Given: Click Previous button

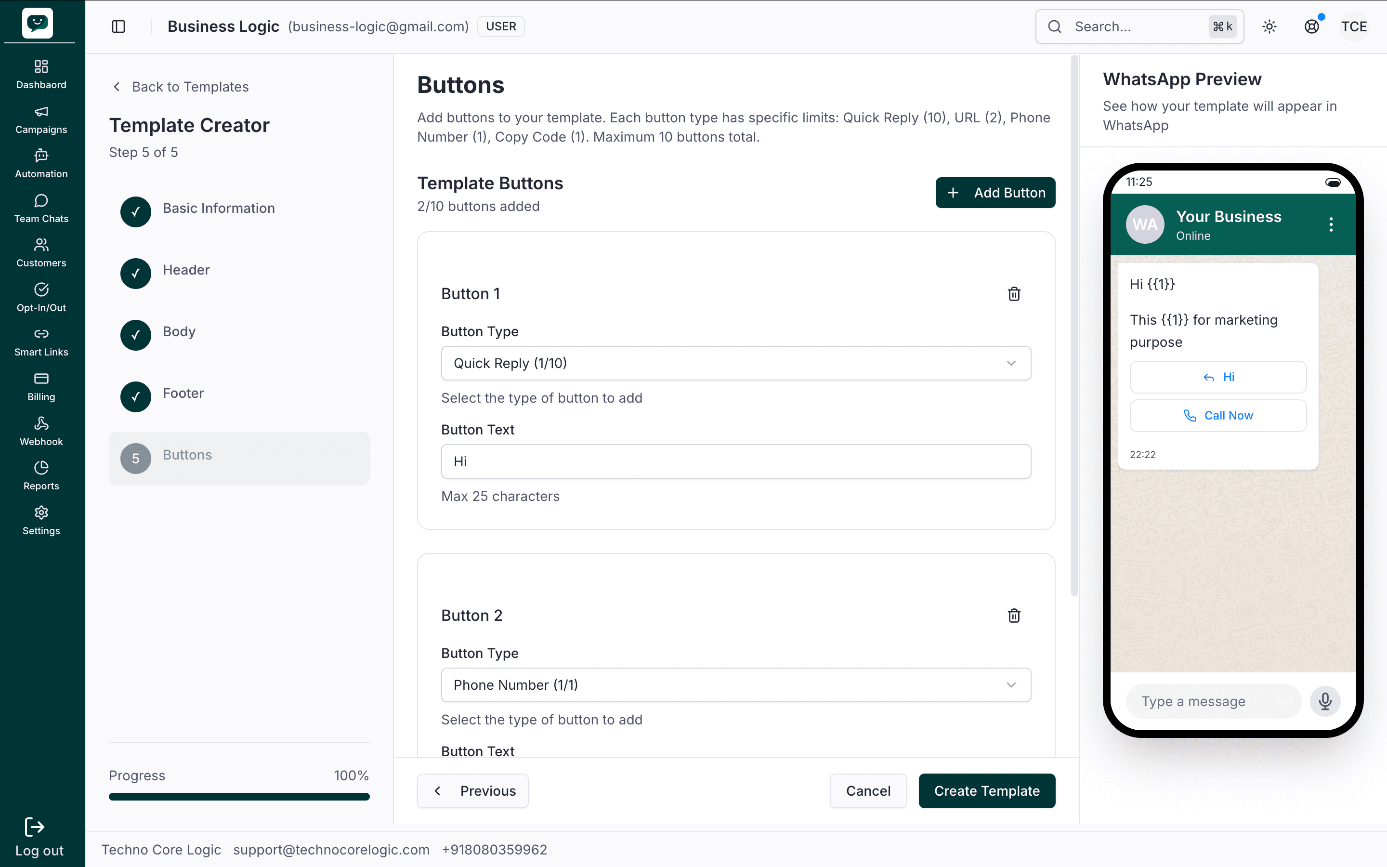Looking at the screenshot, I should 473,791.
